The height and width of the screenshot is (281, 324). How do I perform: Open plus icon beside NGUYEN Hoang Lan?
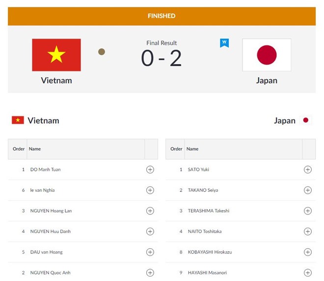coord(150,211)
